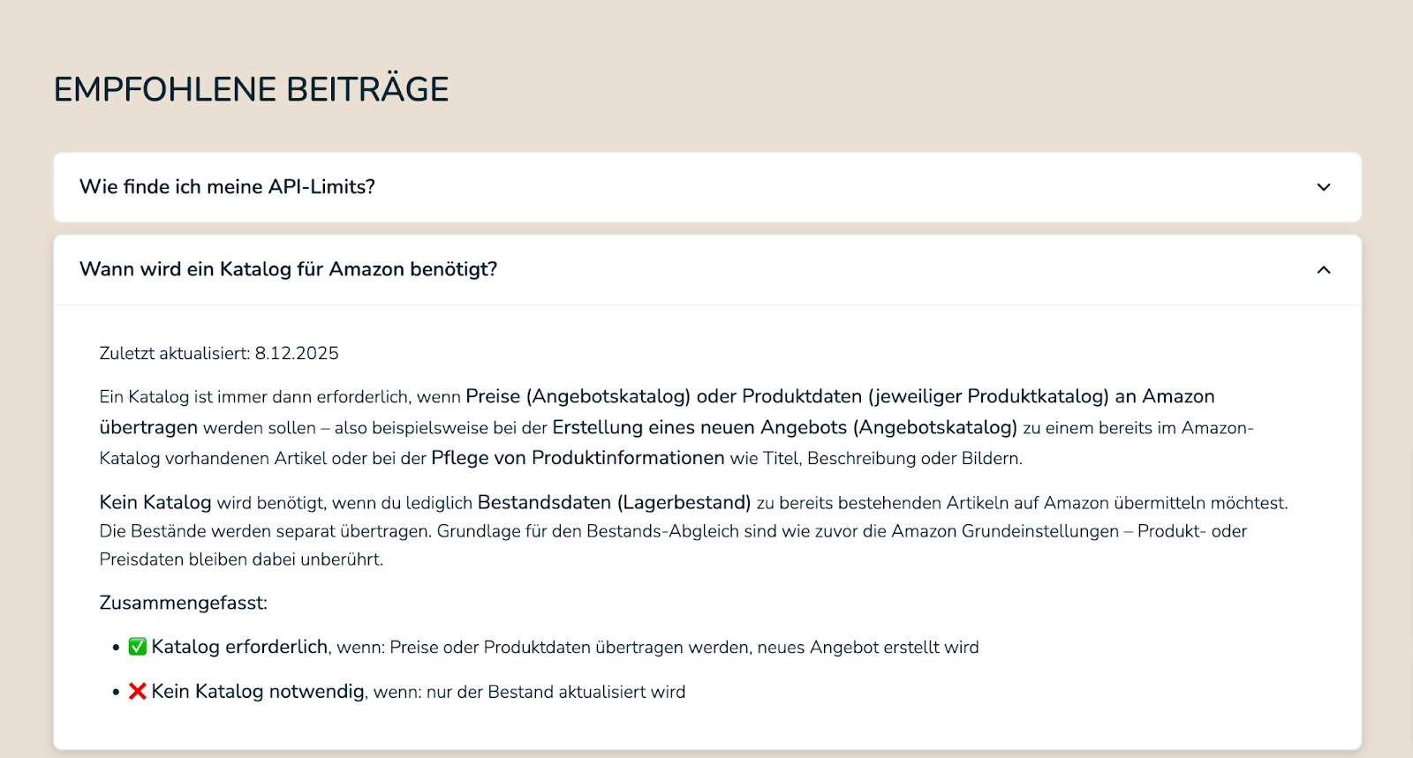This screenshot has width=1413, height=758.
Task: Click the red X icon
Action: click(x=137, y=691)
